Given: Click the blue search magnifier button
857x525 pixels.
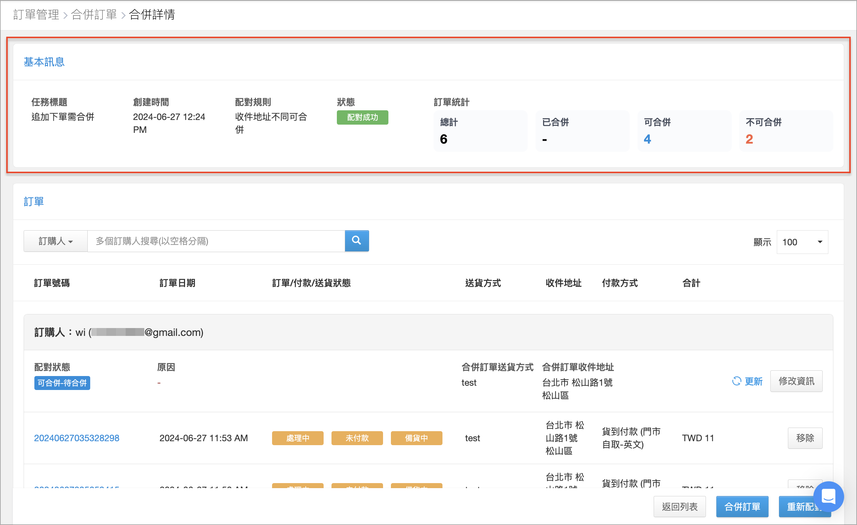Looking at the screenshot, I should coord(357,241).
